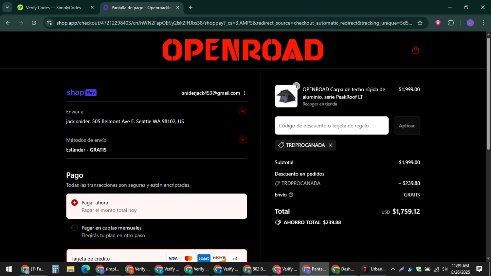This screenshot has width=491, height=276.
Task: Click the Aplicar discount button
Action: [x=407, y=126]
